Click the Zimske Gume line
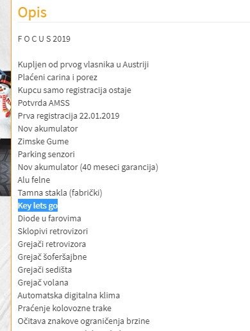The height and width of the screenshot is (331, 250). [44, 142]
